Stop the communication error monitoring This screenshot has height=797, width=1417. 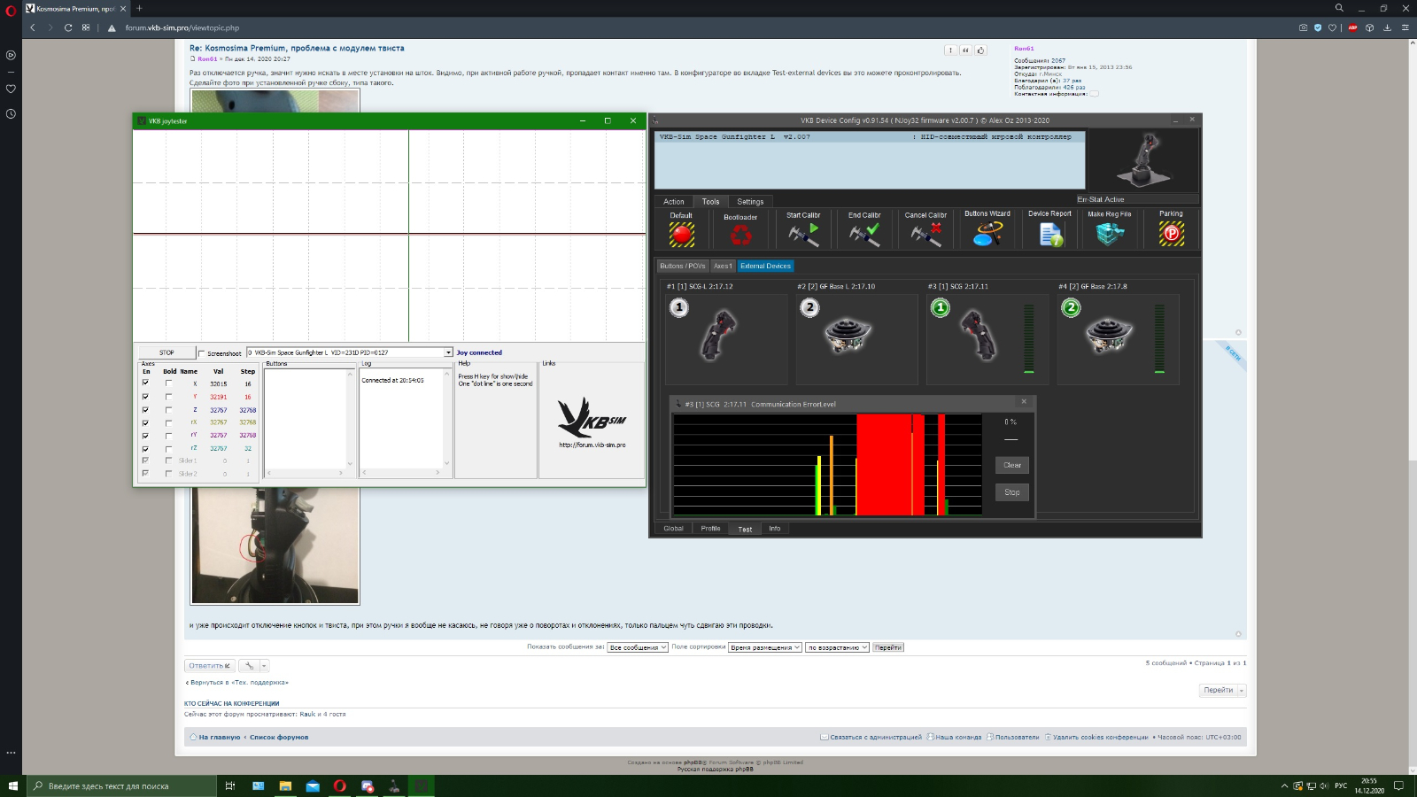click(x=1012, y=492)
